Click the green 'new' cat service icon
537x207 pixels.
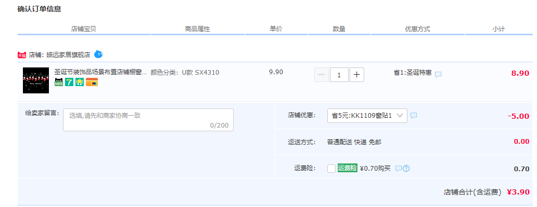[x=59, y=82]
